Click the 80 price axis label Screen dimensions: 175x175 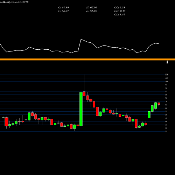(x=166, y=95)
